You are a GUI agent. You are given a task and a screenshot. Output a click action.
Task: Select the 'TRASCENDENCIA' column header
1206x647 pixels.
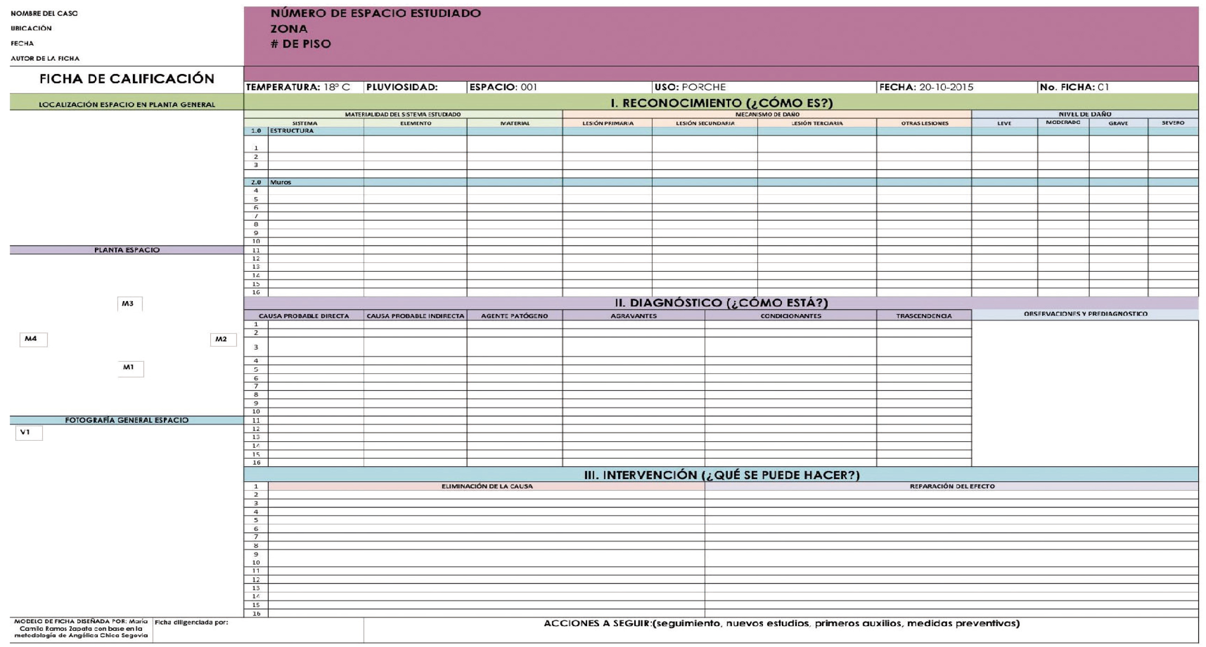point(924,316)
